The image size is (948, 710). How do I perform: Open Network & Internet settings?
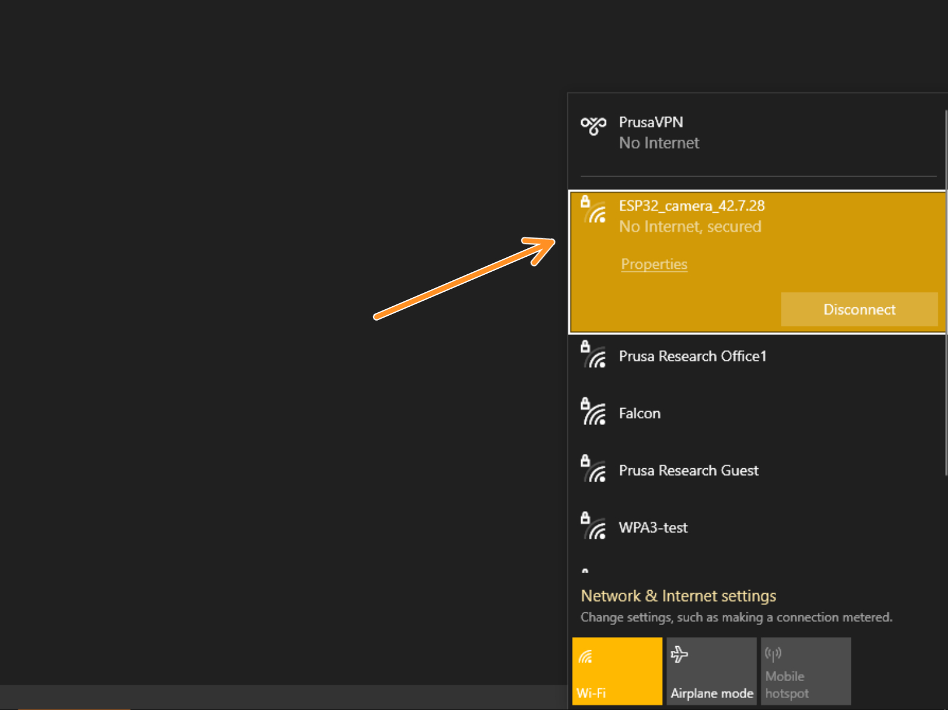click(x=678, y=595)
